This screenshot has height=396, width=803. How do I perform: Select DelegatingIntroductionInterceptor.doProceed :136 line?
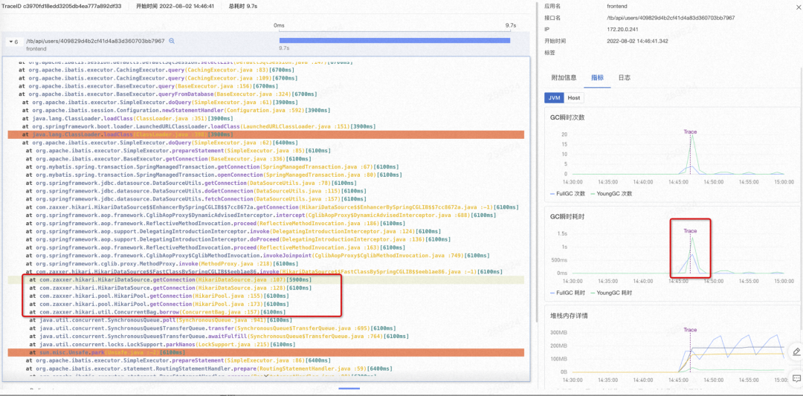pos(236,239)
